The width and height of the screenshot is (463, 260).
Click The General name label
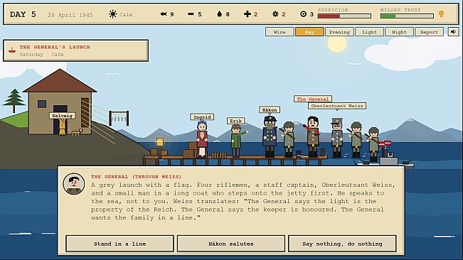point(313,99)
